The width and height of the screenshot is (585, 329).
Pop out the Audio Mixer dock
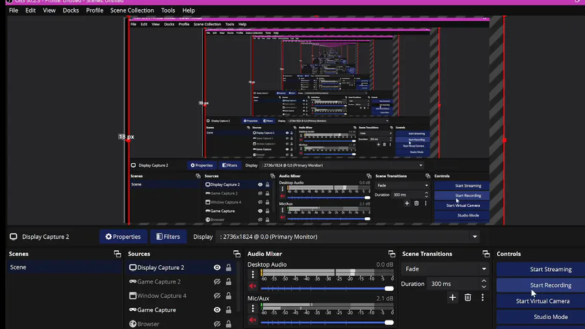coord(391,254)
